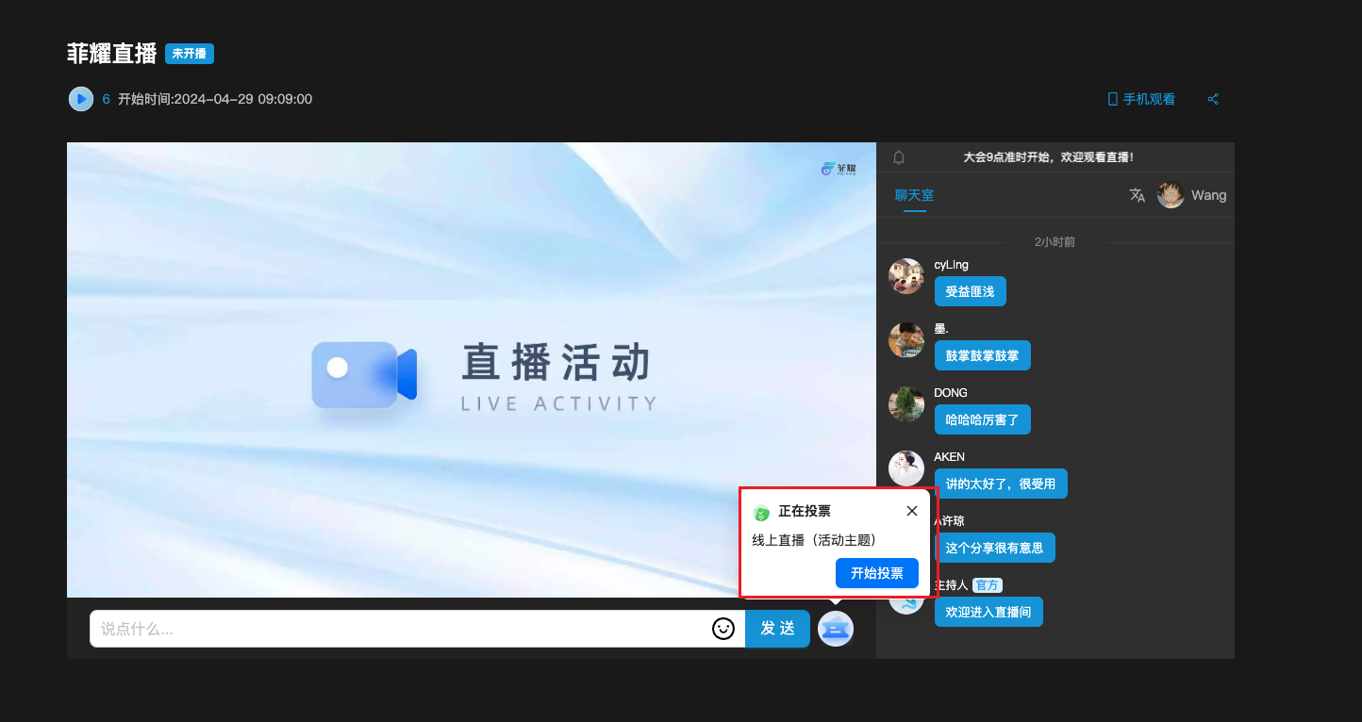The width and height of the screenshot is (1362, 722).
Task: Open the share icon at top right
Action: (x=1213, y=99)
